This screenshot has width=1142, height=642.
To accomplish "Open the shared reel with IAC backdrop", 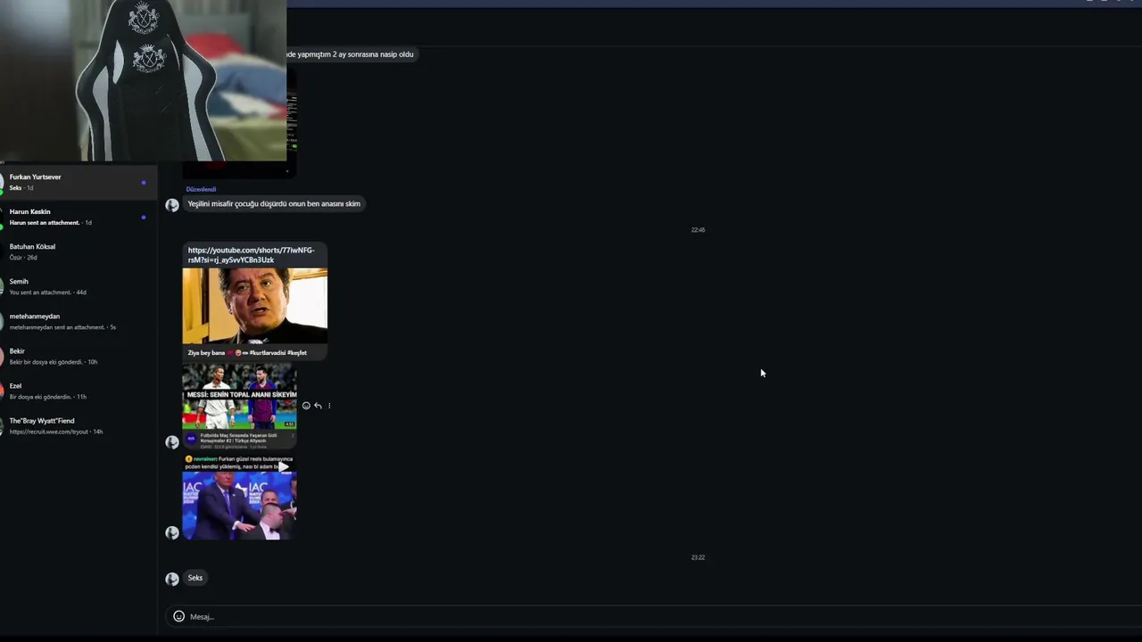I will 239,497.
